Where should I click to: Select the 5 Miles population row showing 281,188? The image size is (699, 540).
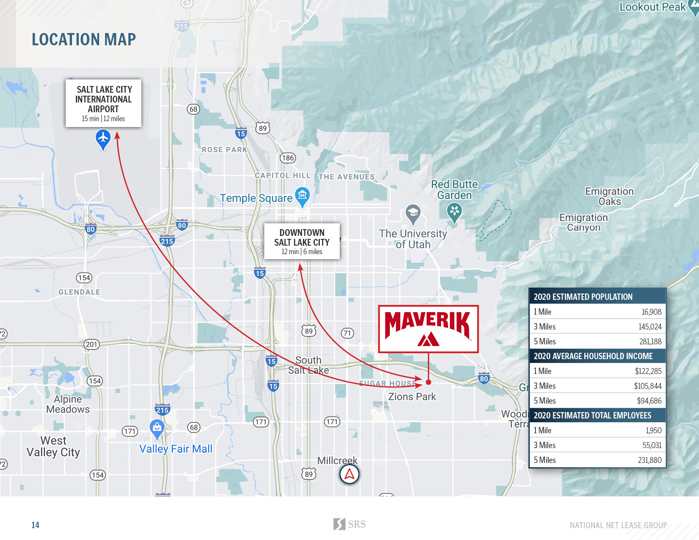597,341
